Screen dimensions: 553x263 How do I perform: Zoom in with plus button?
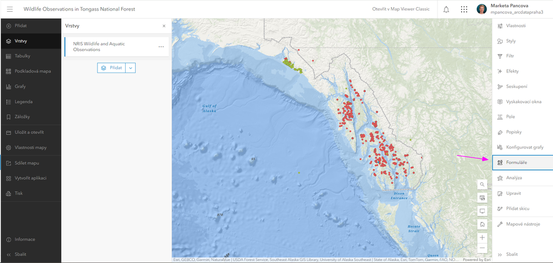click(x=482, y=238)
